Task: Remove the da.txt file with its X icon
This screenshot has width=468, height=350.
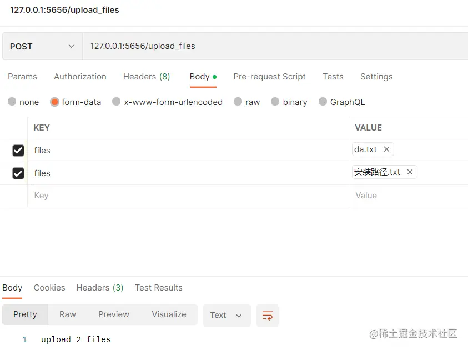Action: 386,149
